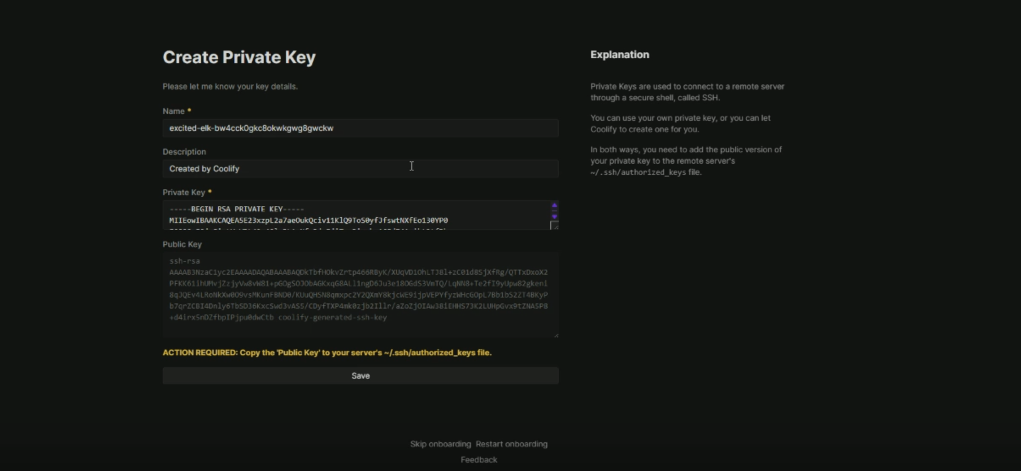
Task: Click the Public Key field label
Action: [x=182, y=244]
